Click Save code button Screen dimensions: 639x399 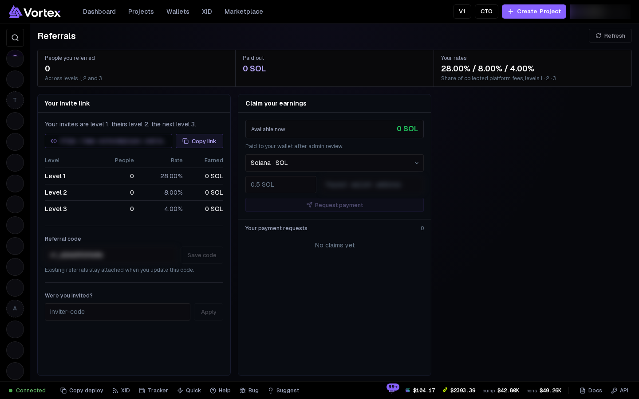click(x=202, y=255)
